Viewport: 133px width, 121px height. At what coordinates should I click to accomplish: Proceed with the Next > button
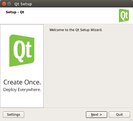coord(97,115)
